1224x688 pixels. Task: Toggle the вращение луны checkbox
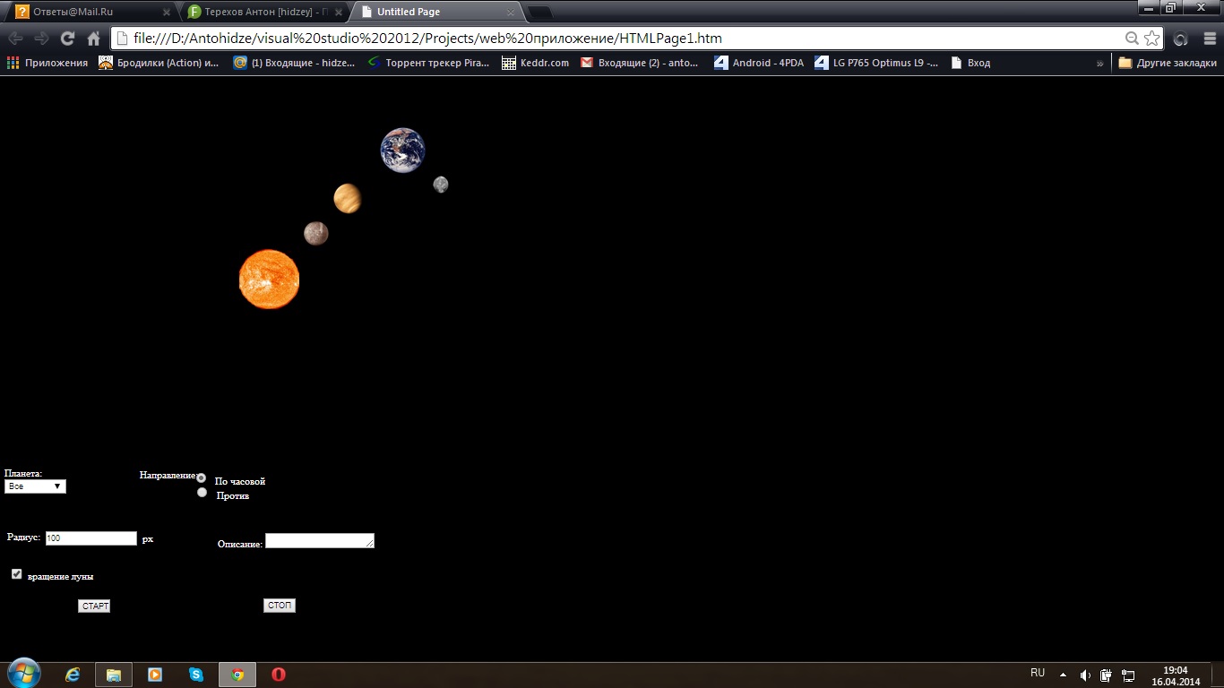(x=16, y=574)
